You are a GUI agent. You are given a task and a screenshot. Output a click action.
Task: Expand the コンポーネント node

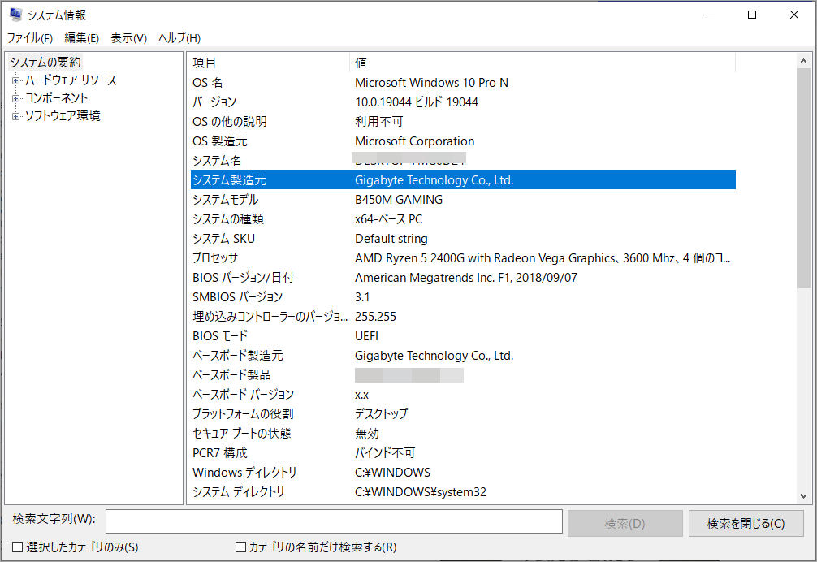tap(15, 98)
